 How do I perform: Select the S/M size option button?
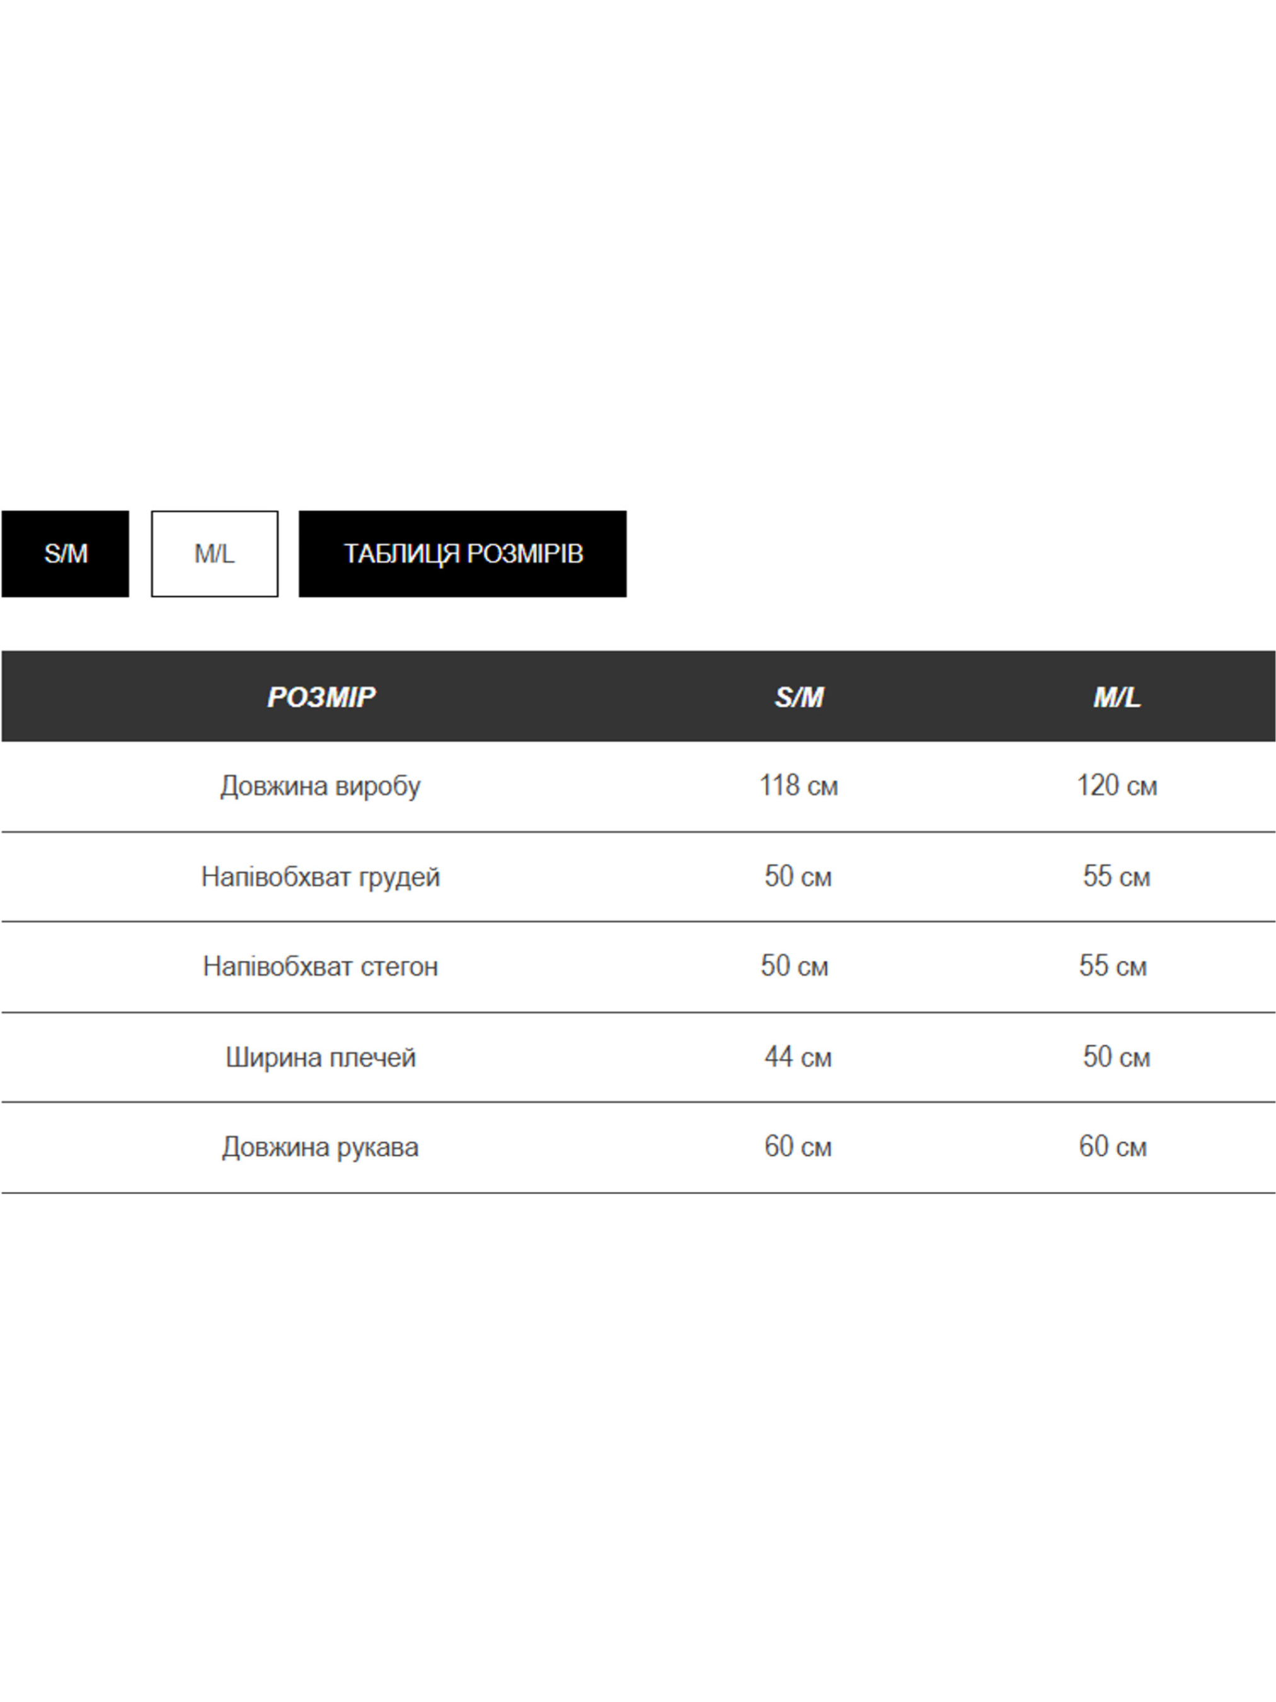click(x=66, y=553)
